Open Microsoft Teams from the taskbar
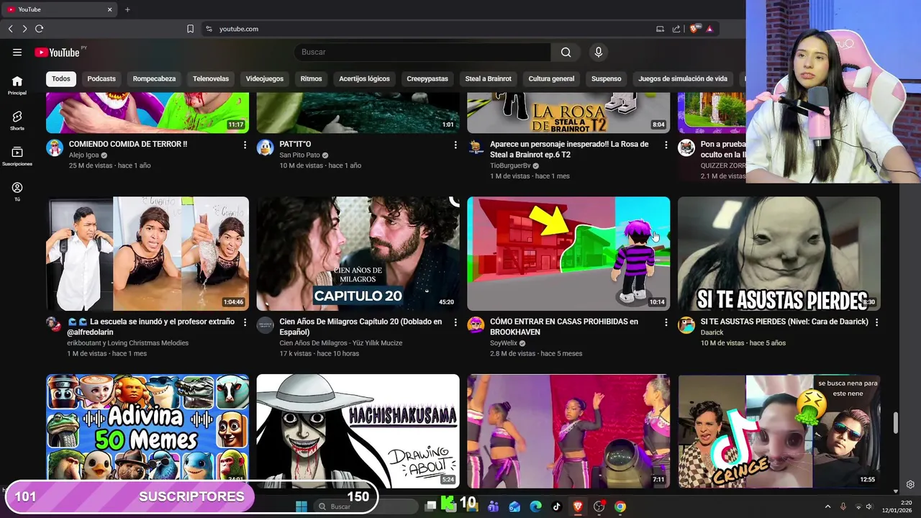This screenshot has height=518, width=921. [493, 506]
